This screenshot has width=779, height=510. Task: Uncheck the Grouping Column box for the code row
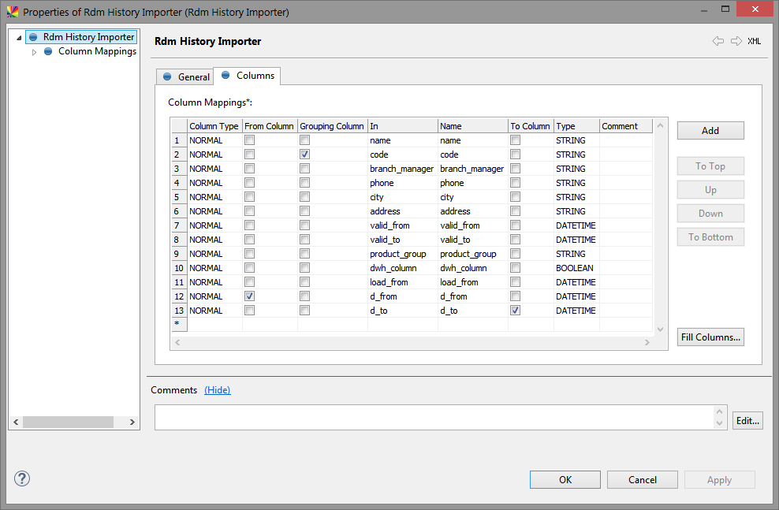point(304,154)
